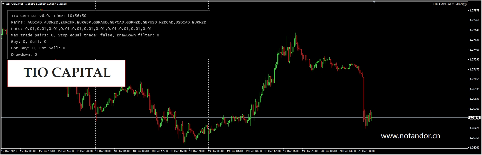This screenshot has height=155, width=482.
Task: Click the GBPUSD,M15 chart symbol label
Action: pyautogui.click(x=15, y=4)
